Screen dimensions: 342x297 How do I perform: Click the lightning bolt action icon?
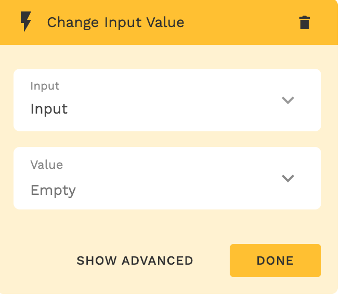pyautogui.click(x=25, y=22)
